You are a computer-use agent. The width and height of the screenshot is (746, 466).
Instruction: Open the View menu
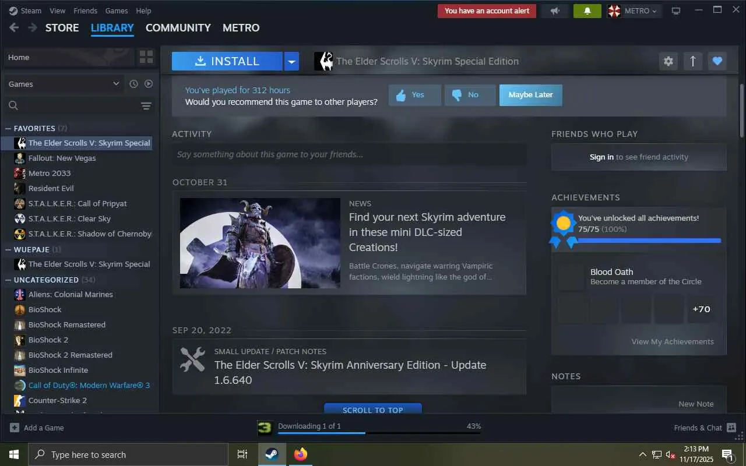58,10
